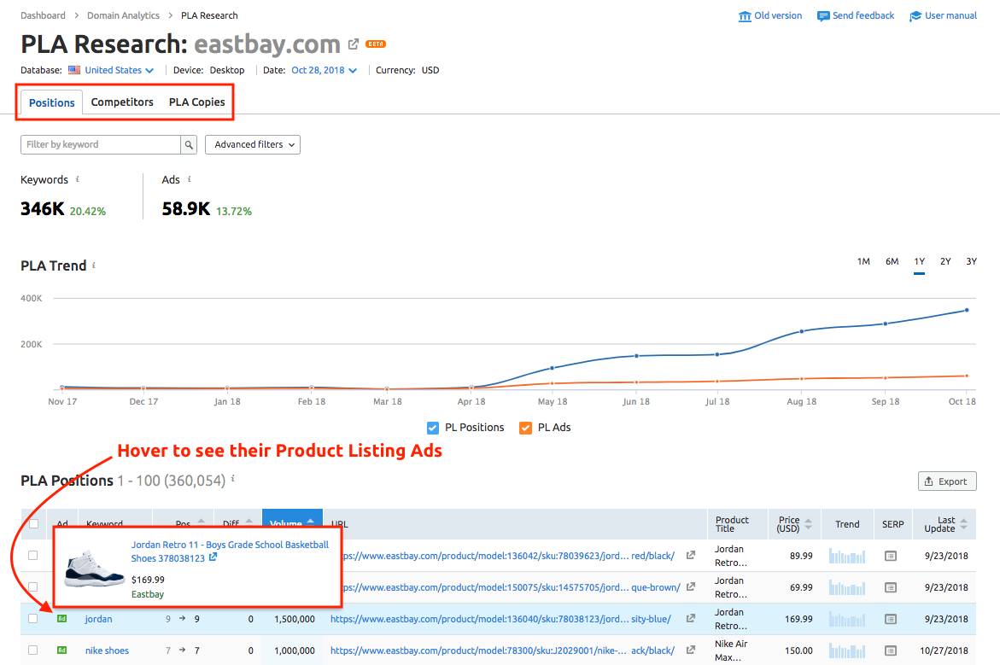This screenshot has height=665, width=1000.
Task: Open the sku:14575705 eastbay URL
Action: point(510,587)
